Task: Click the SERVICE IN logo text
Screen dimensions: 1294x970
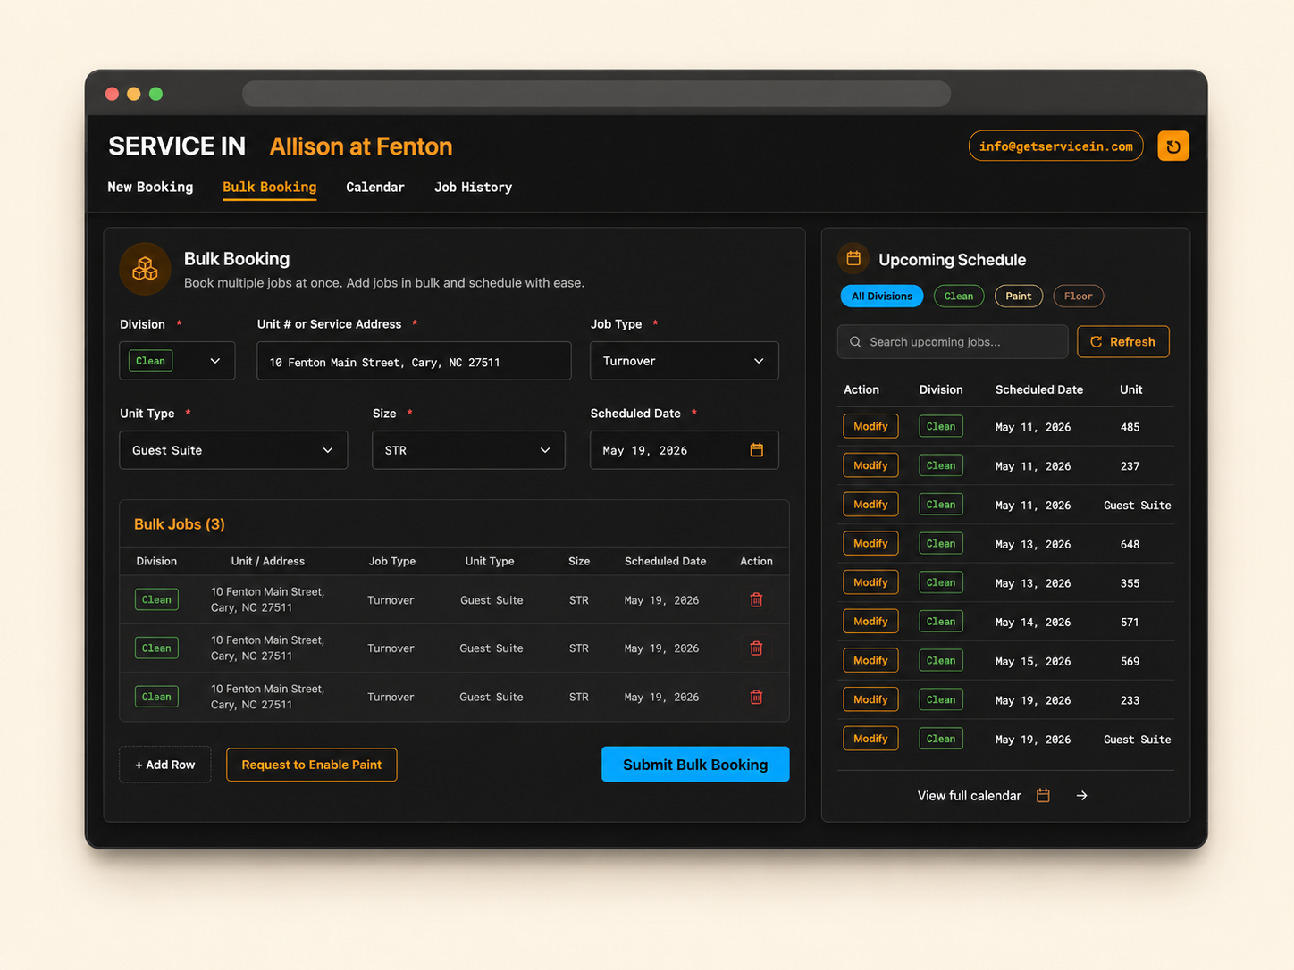Action: [x=177, y=146]
